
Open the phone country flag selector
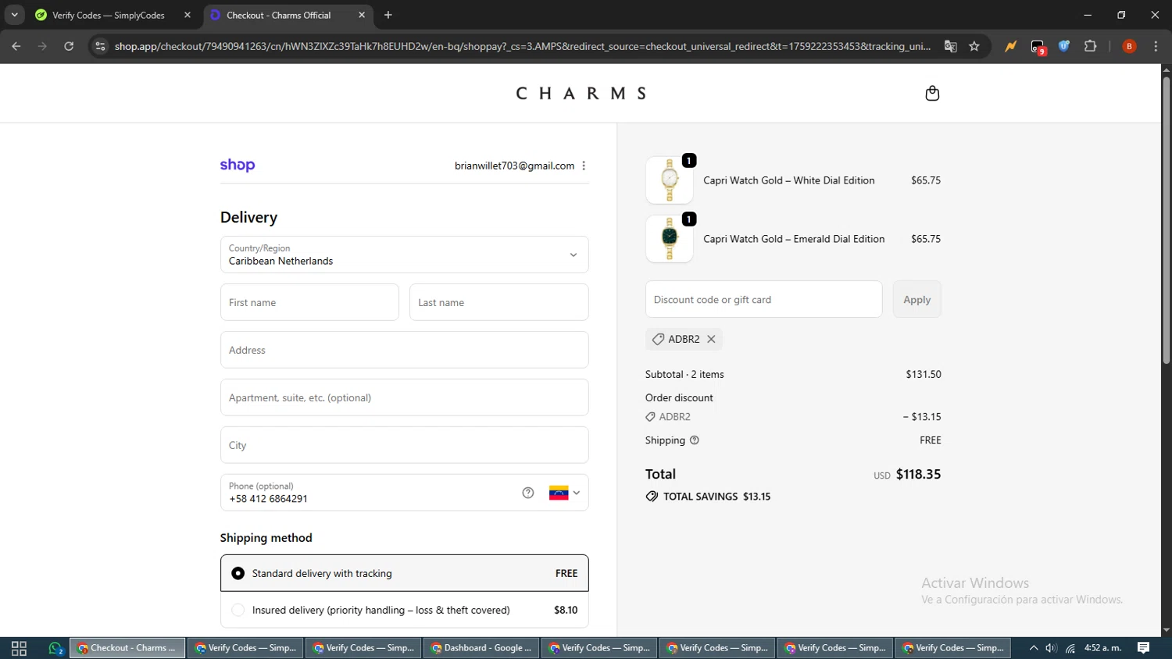(564, 493)
